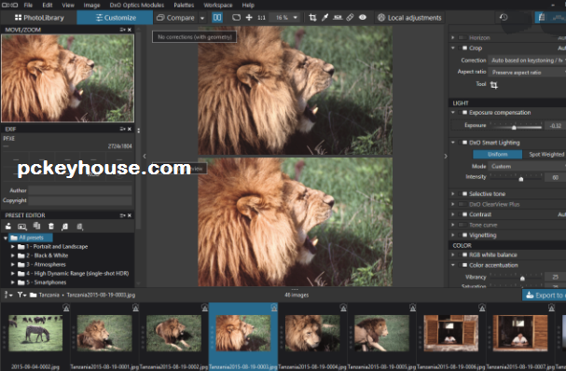The height and width of the screenshot is (371, 566).
Task: Select the zebra thumbnail 2015-09-04-0002.jpg
Action: [x=35, y=333]
